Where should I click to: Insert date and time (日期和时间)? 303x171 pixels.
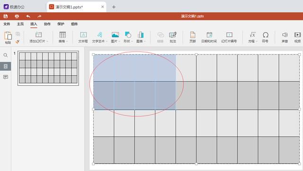click(x=209, y=37)
